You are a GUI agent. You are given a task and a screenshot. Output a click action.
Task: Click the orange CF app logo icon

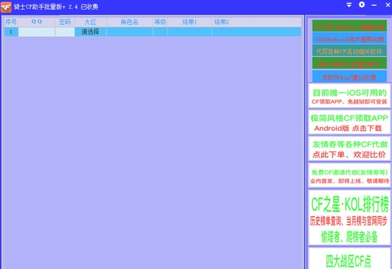click(x=6, y=7)
